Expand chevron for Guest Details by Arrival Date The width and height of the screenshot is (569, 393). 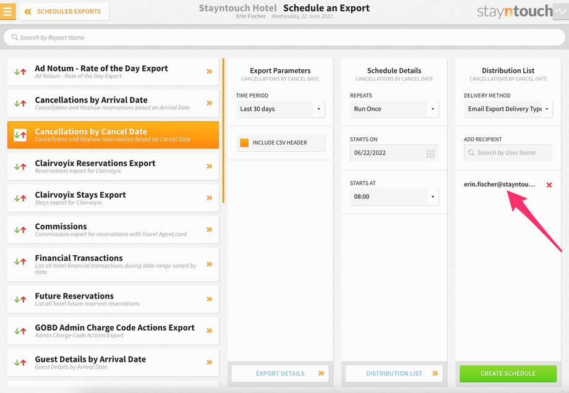(x=210, y=362)
